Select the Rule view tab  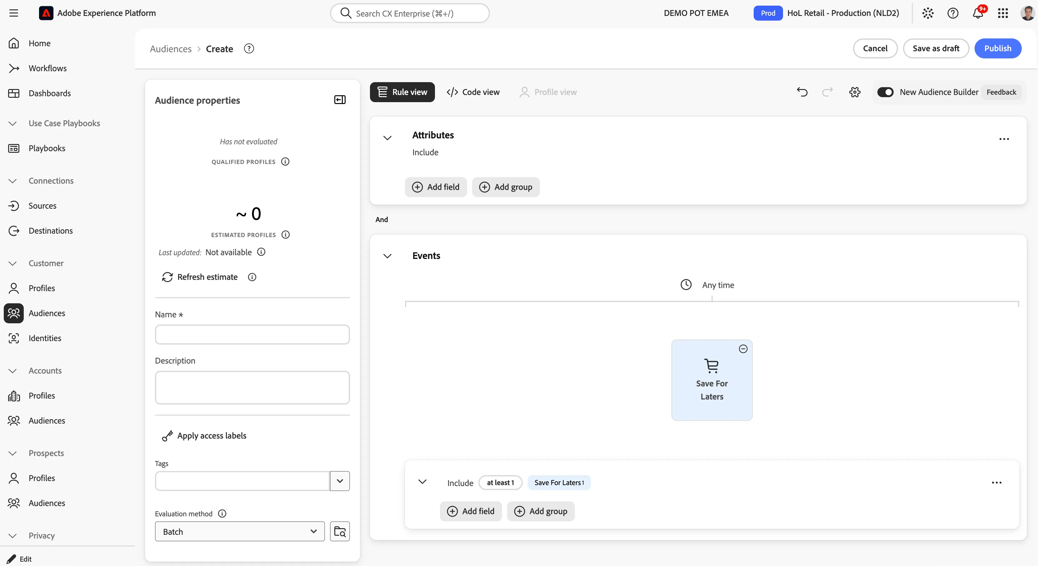click(402, 92)
